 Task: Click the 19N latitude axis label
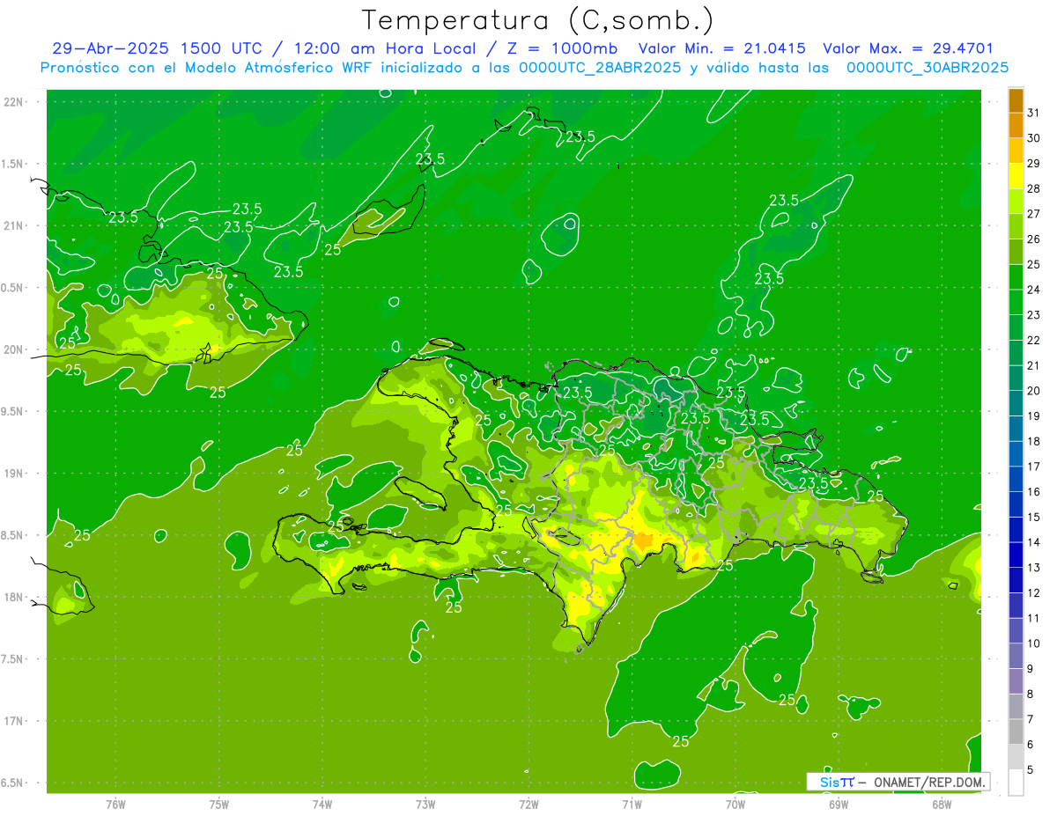[15, 474]
